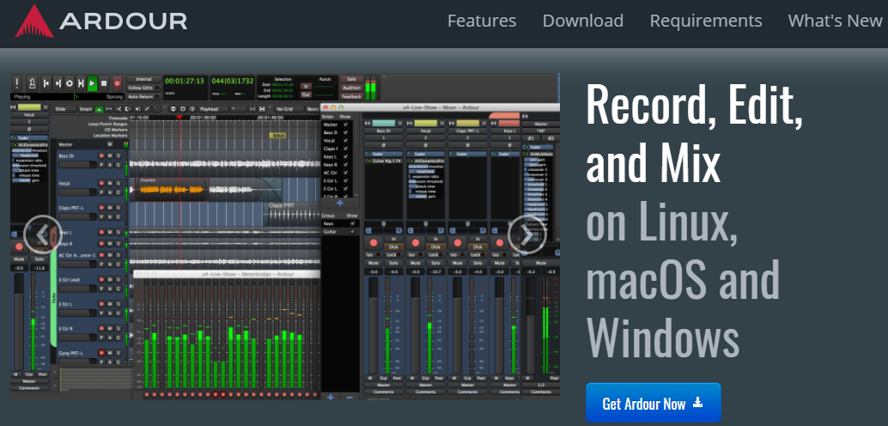Select the Audition speaker tool icon

tap(137, 109)
